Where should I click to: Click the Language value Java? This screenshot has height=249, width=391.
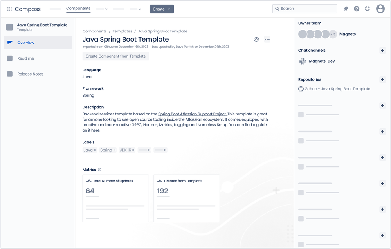click(87, 77)
